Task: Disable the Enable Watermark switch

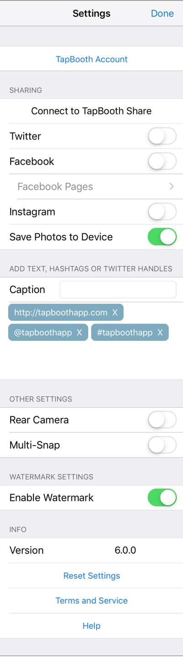Action: point(162,498)
